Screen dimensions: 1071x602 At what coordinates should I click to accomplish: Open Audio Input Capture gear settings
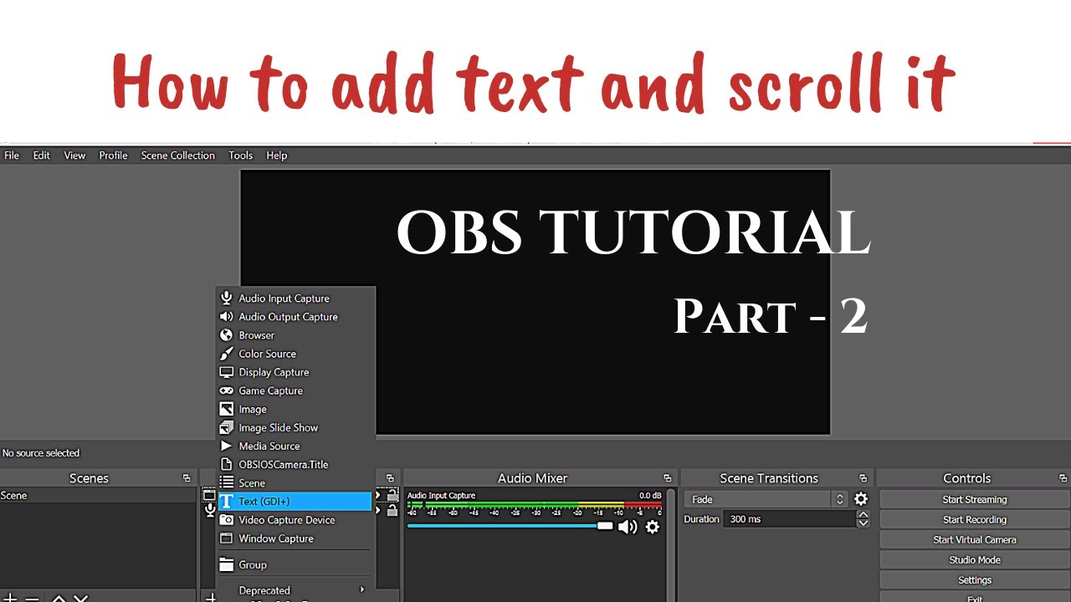pyautogui.click(x=653, y=527)
